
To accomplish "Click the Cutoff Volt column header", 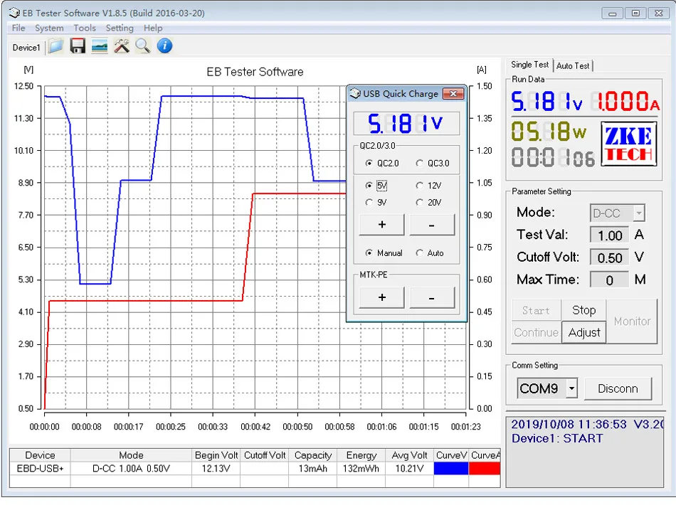I will tap(264, 455).
